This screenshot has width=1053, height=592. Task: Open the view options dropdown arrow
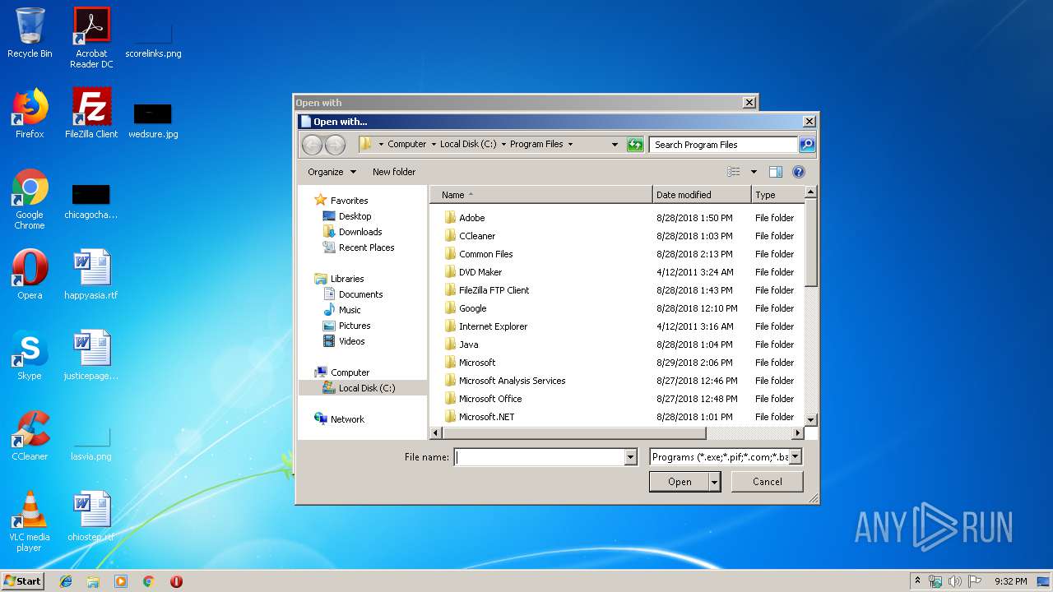pos(754,172)
